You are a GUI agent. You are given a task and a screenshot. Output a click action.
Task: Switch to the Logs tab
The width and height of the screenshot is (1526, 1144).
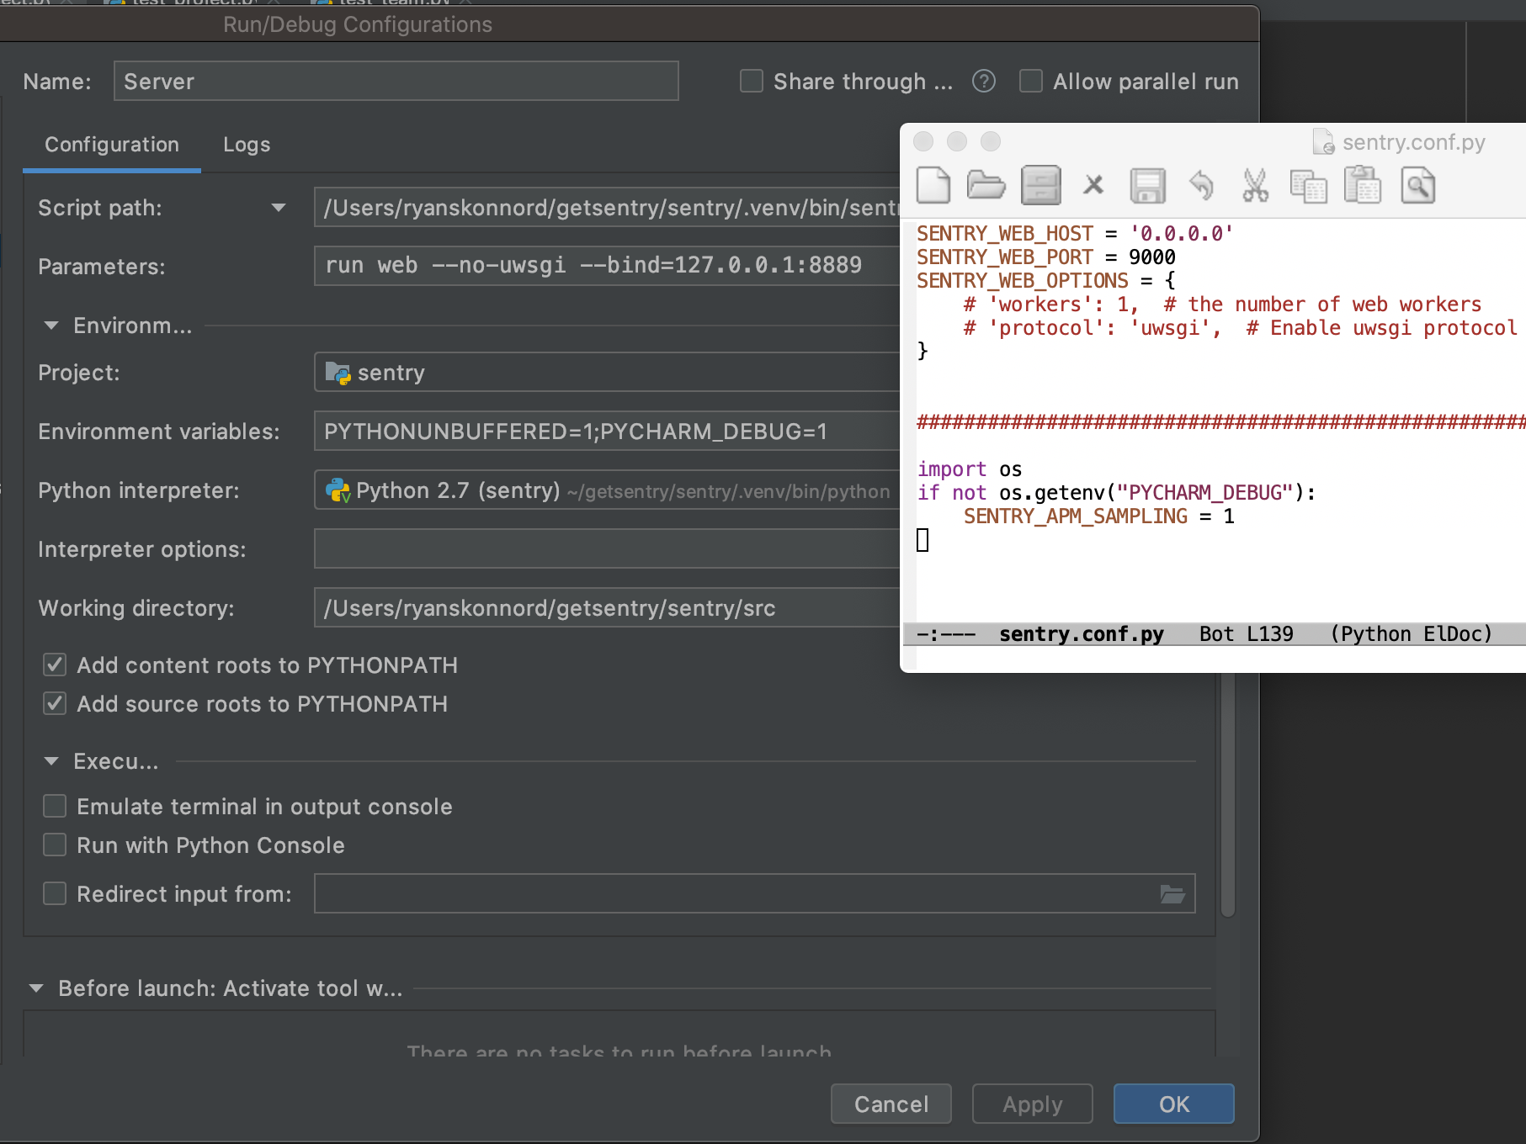pos(247,145)
